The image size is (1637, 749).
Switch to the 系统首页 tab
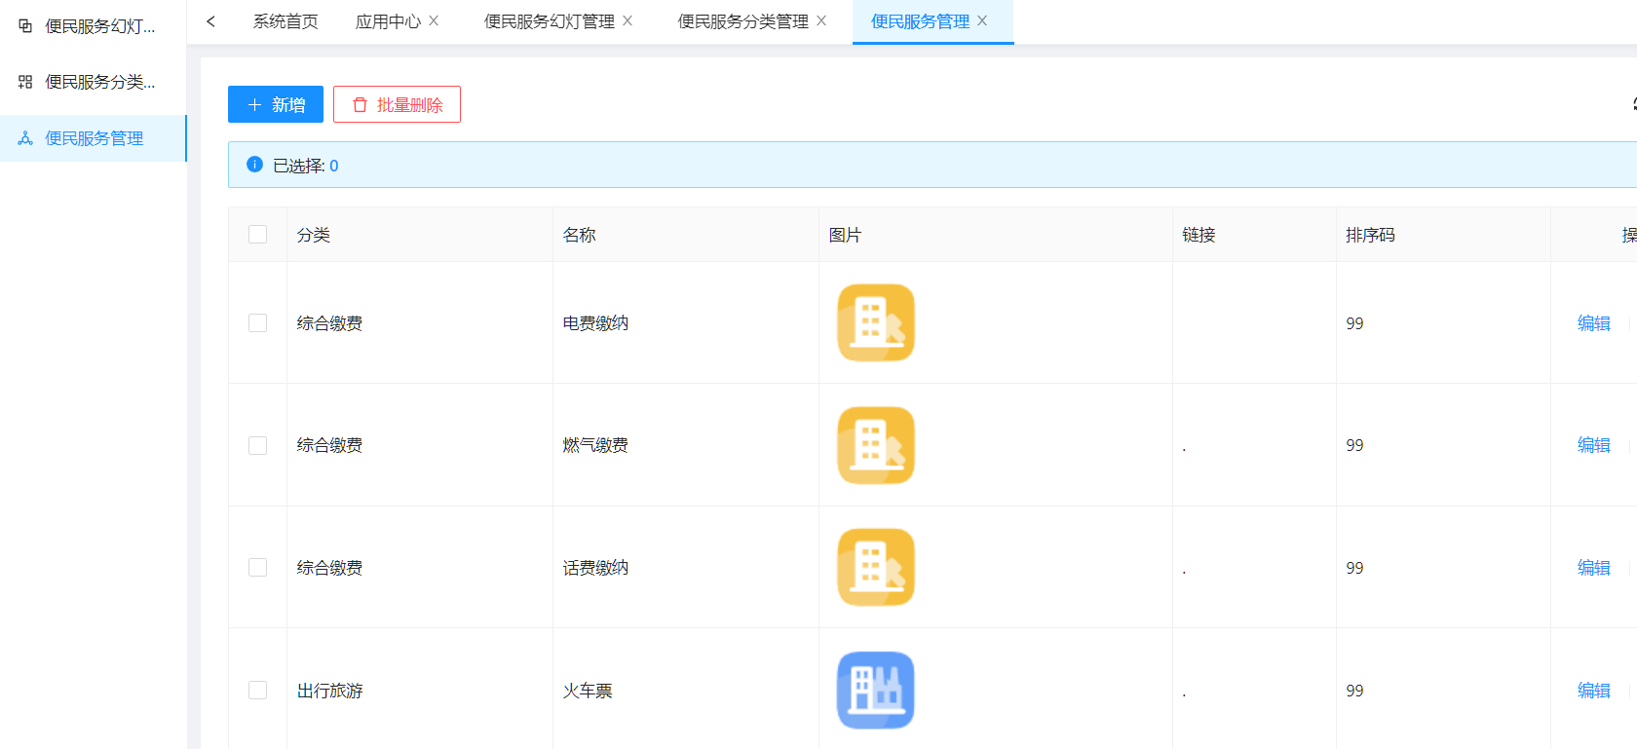point(286,21)
